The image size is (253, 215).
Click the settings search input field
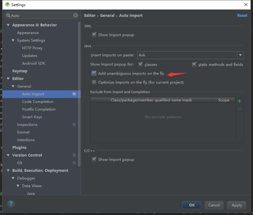42,16
